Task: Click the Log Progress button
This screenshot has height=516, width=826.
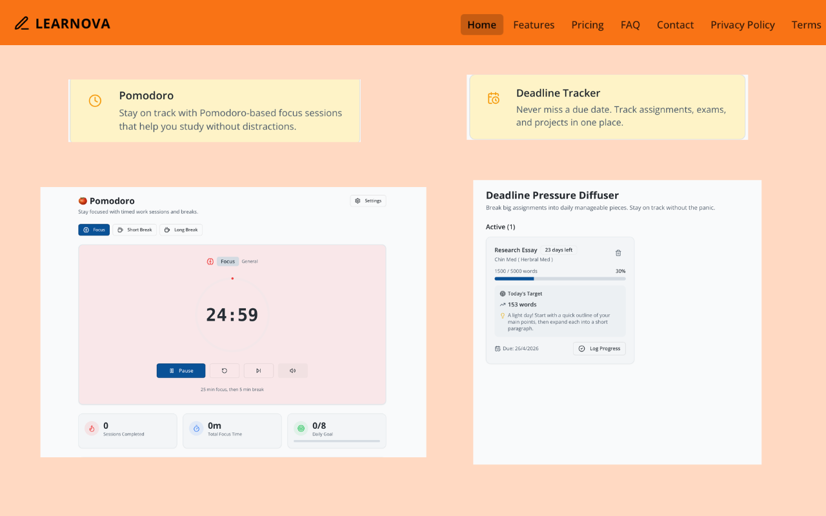Action: [x=599, y=348]
